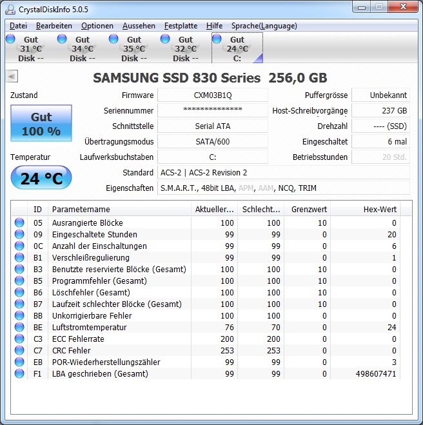Open the Festplatte menu
This screenshot has width=423, height=425.
(181, 26)
